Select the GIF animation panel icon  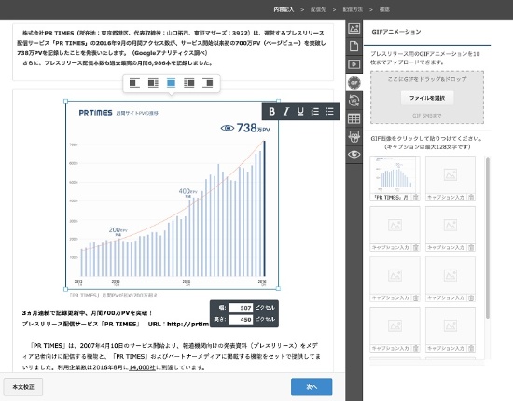coord(354,82)
